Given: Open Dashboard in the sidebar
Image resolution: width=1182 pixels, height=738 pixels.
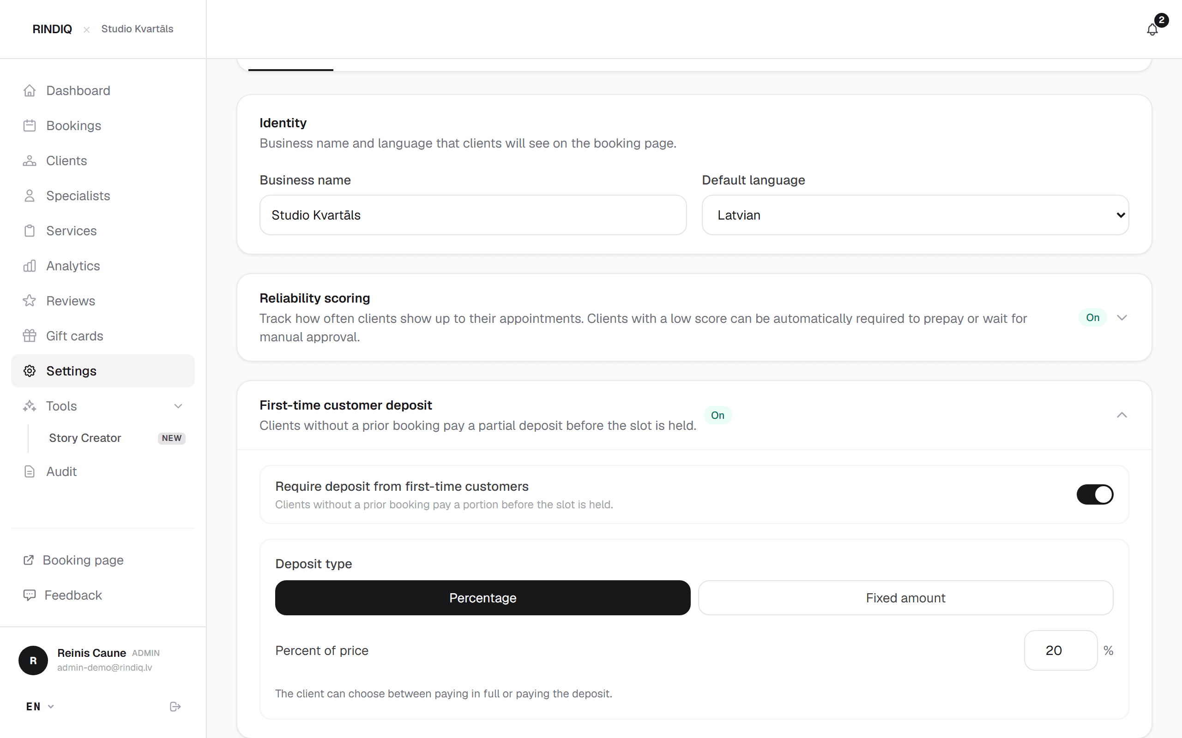Looking at the screenshot, I should click(103, 91).
